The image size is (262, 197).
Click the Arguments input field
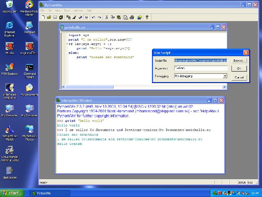coord(201,68)
